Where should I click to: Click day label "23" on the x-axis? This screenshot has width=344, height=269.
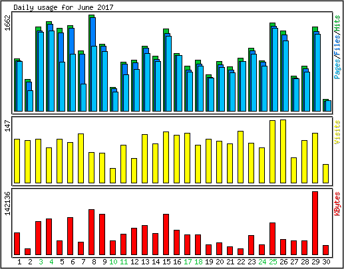pyautogui.click(x=252, y=262)
